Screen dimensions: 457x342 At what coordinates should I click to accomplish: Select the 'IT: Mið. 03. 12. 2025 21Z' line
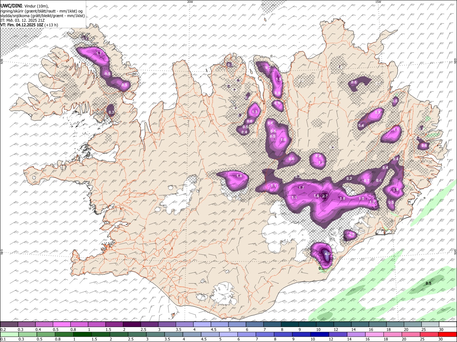click(x=22, y=20)
